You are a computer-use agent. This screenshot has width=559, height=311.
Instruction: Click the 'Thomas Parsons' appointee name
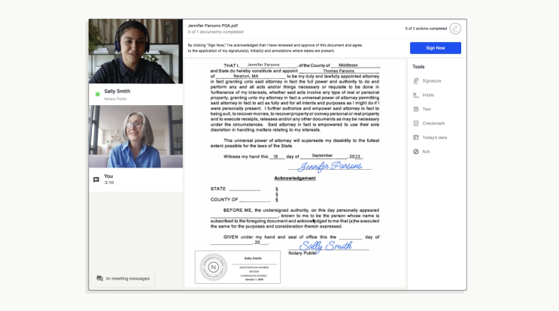pyautogui.click(x=339, y=71)
